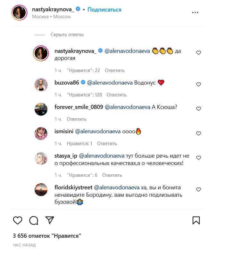Open nastyakraynova_ profile picture in header
Screen dimensions: 234x256
pyautogui.click(x=19, y=13)
